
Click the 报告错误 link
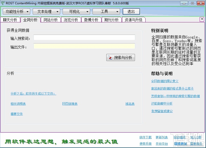[x=179, y=137]
